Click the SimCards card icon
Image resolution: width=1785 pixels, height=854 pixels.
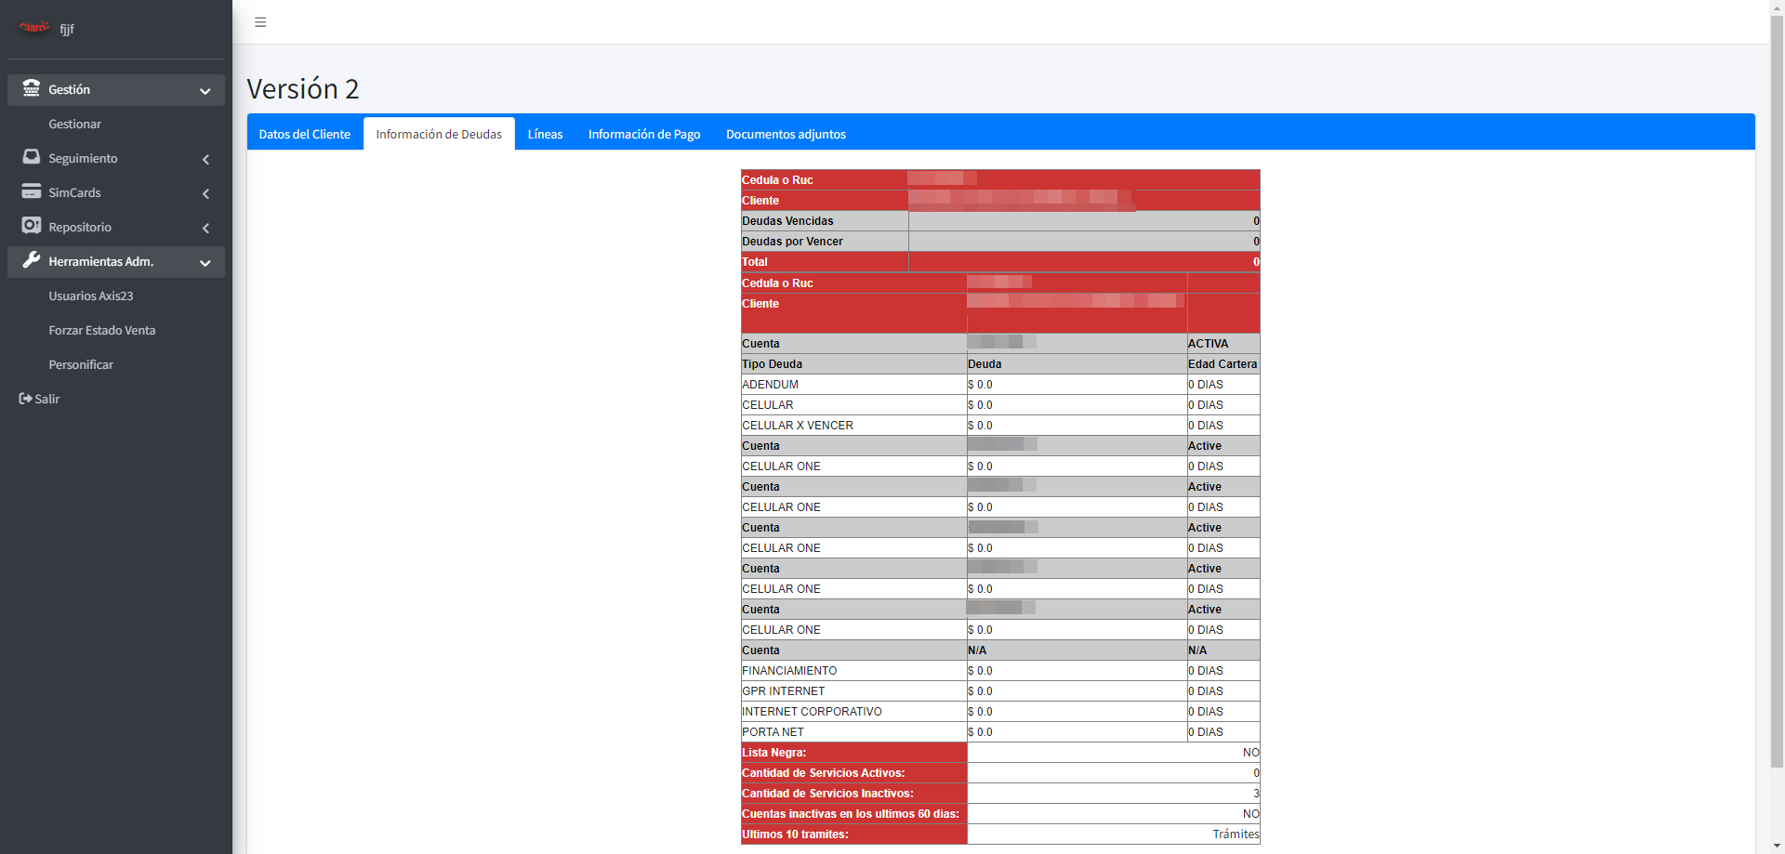coord(32,191)
